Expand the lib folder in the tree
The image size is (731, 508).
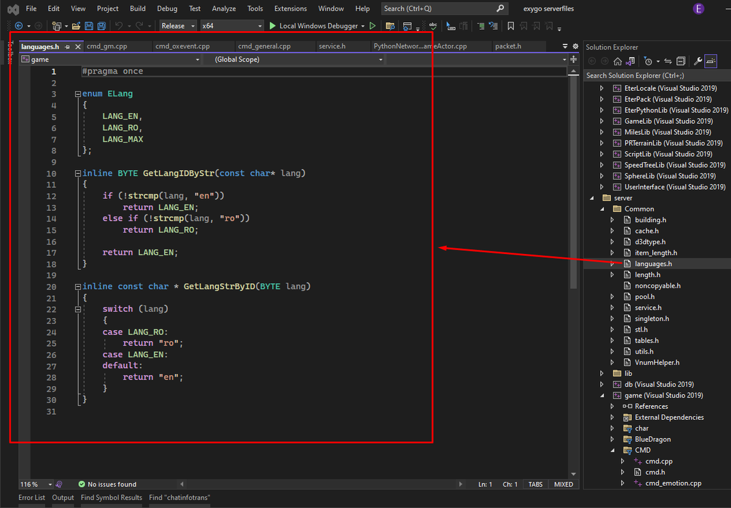602,373
